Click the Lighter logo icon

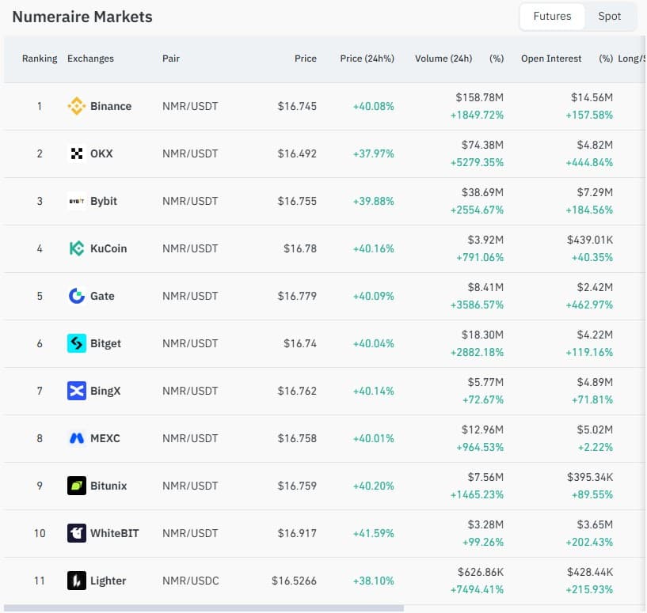77,581
